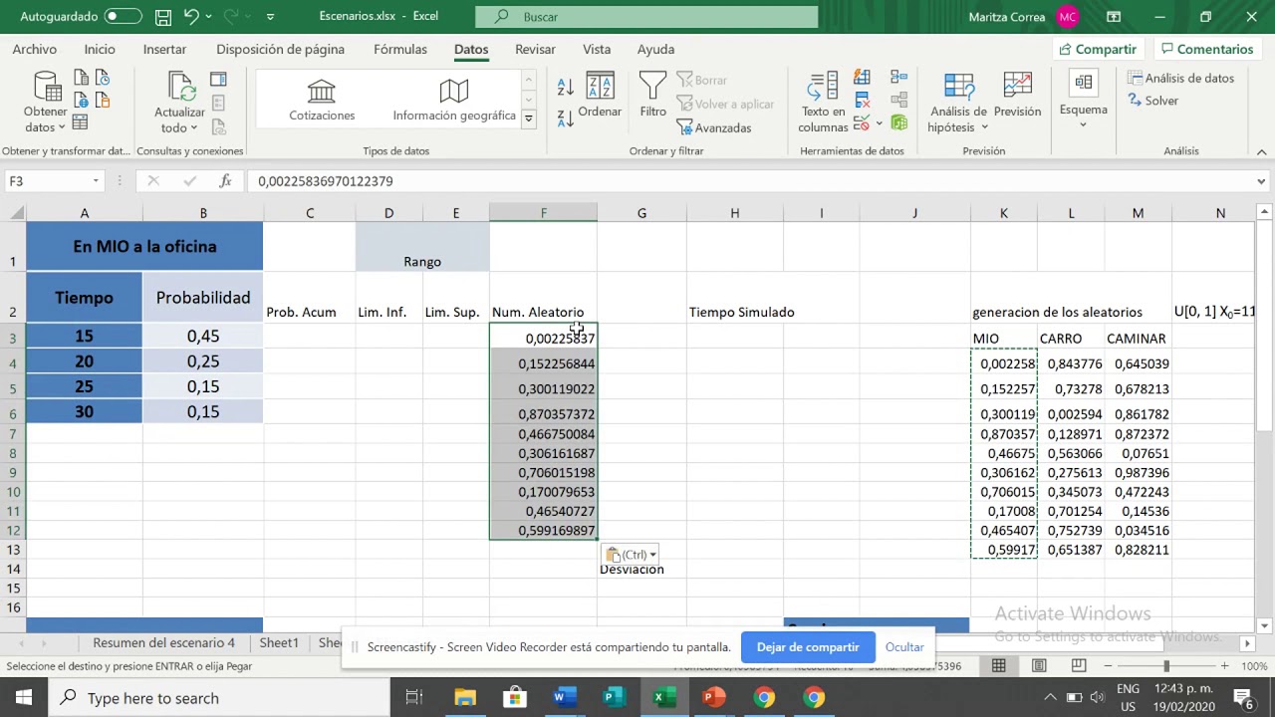Open Avanzadas filter options

coord(714,127)
